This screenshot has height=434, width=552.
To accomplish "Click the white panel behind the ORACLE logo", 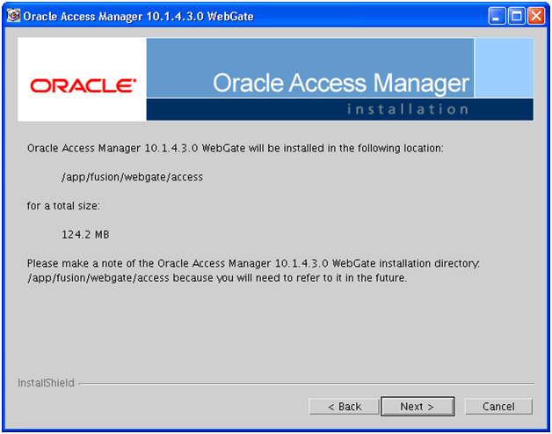I will click(x=82, y=79).
